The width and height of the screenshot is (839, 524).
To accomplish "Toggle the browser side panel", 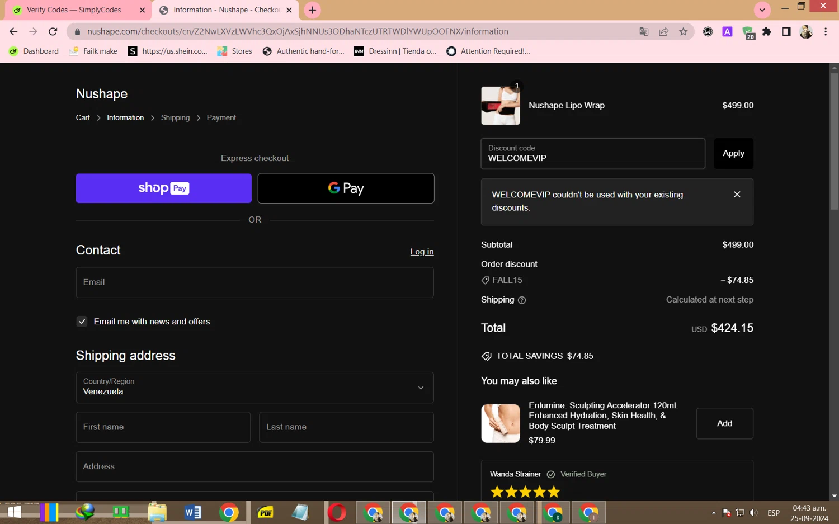I will 786,32.
